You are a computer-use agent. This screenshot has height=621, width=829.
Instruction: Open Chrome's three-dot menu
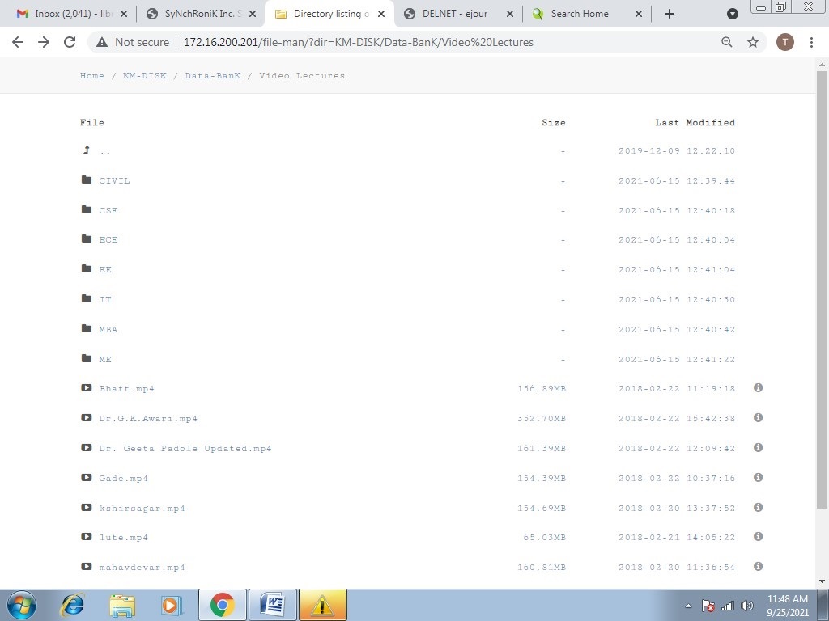pos(811,42)
